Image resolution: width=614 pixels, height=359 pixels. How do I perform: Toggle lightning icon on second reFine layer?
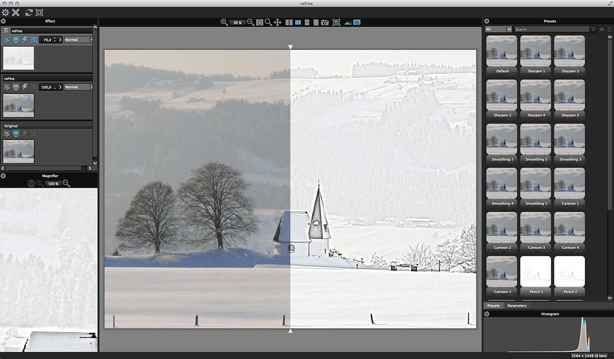tap(25, 87)
